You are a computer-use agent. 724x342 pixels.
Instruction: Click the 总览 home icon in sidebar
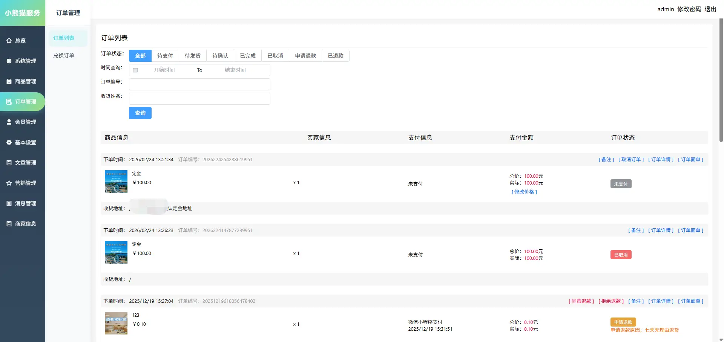(x=9, y=41)
